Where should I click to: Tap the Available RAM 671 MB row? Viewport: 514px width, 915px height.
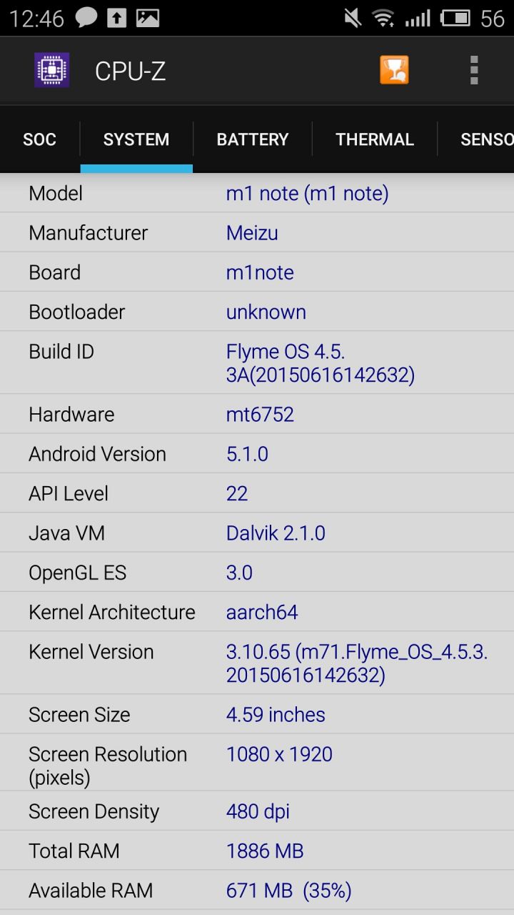pyautogui.click(x=257, y=890)
